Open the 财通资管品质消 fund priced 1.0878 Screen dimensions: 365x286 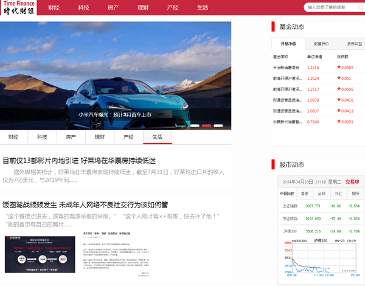pyautogui.click(x=288, y=100)
